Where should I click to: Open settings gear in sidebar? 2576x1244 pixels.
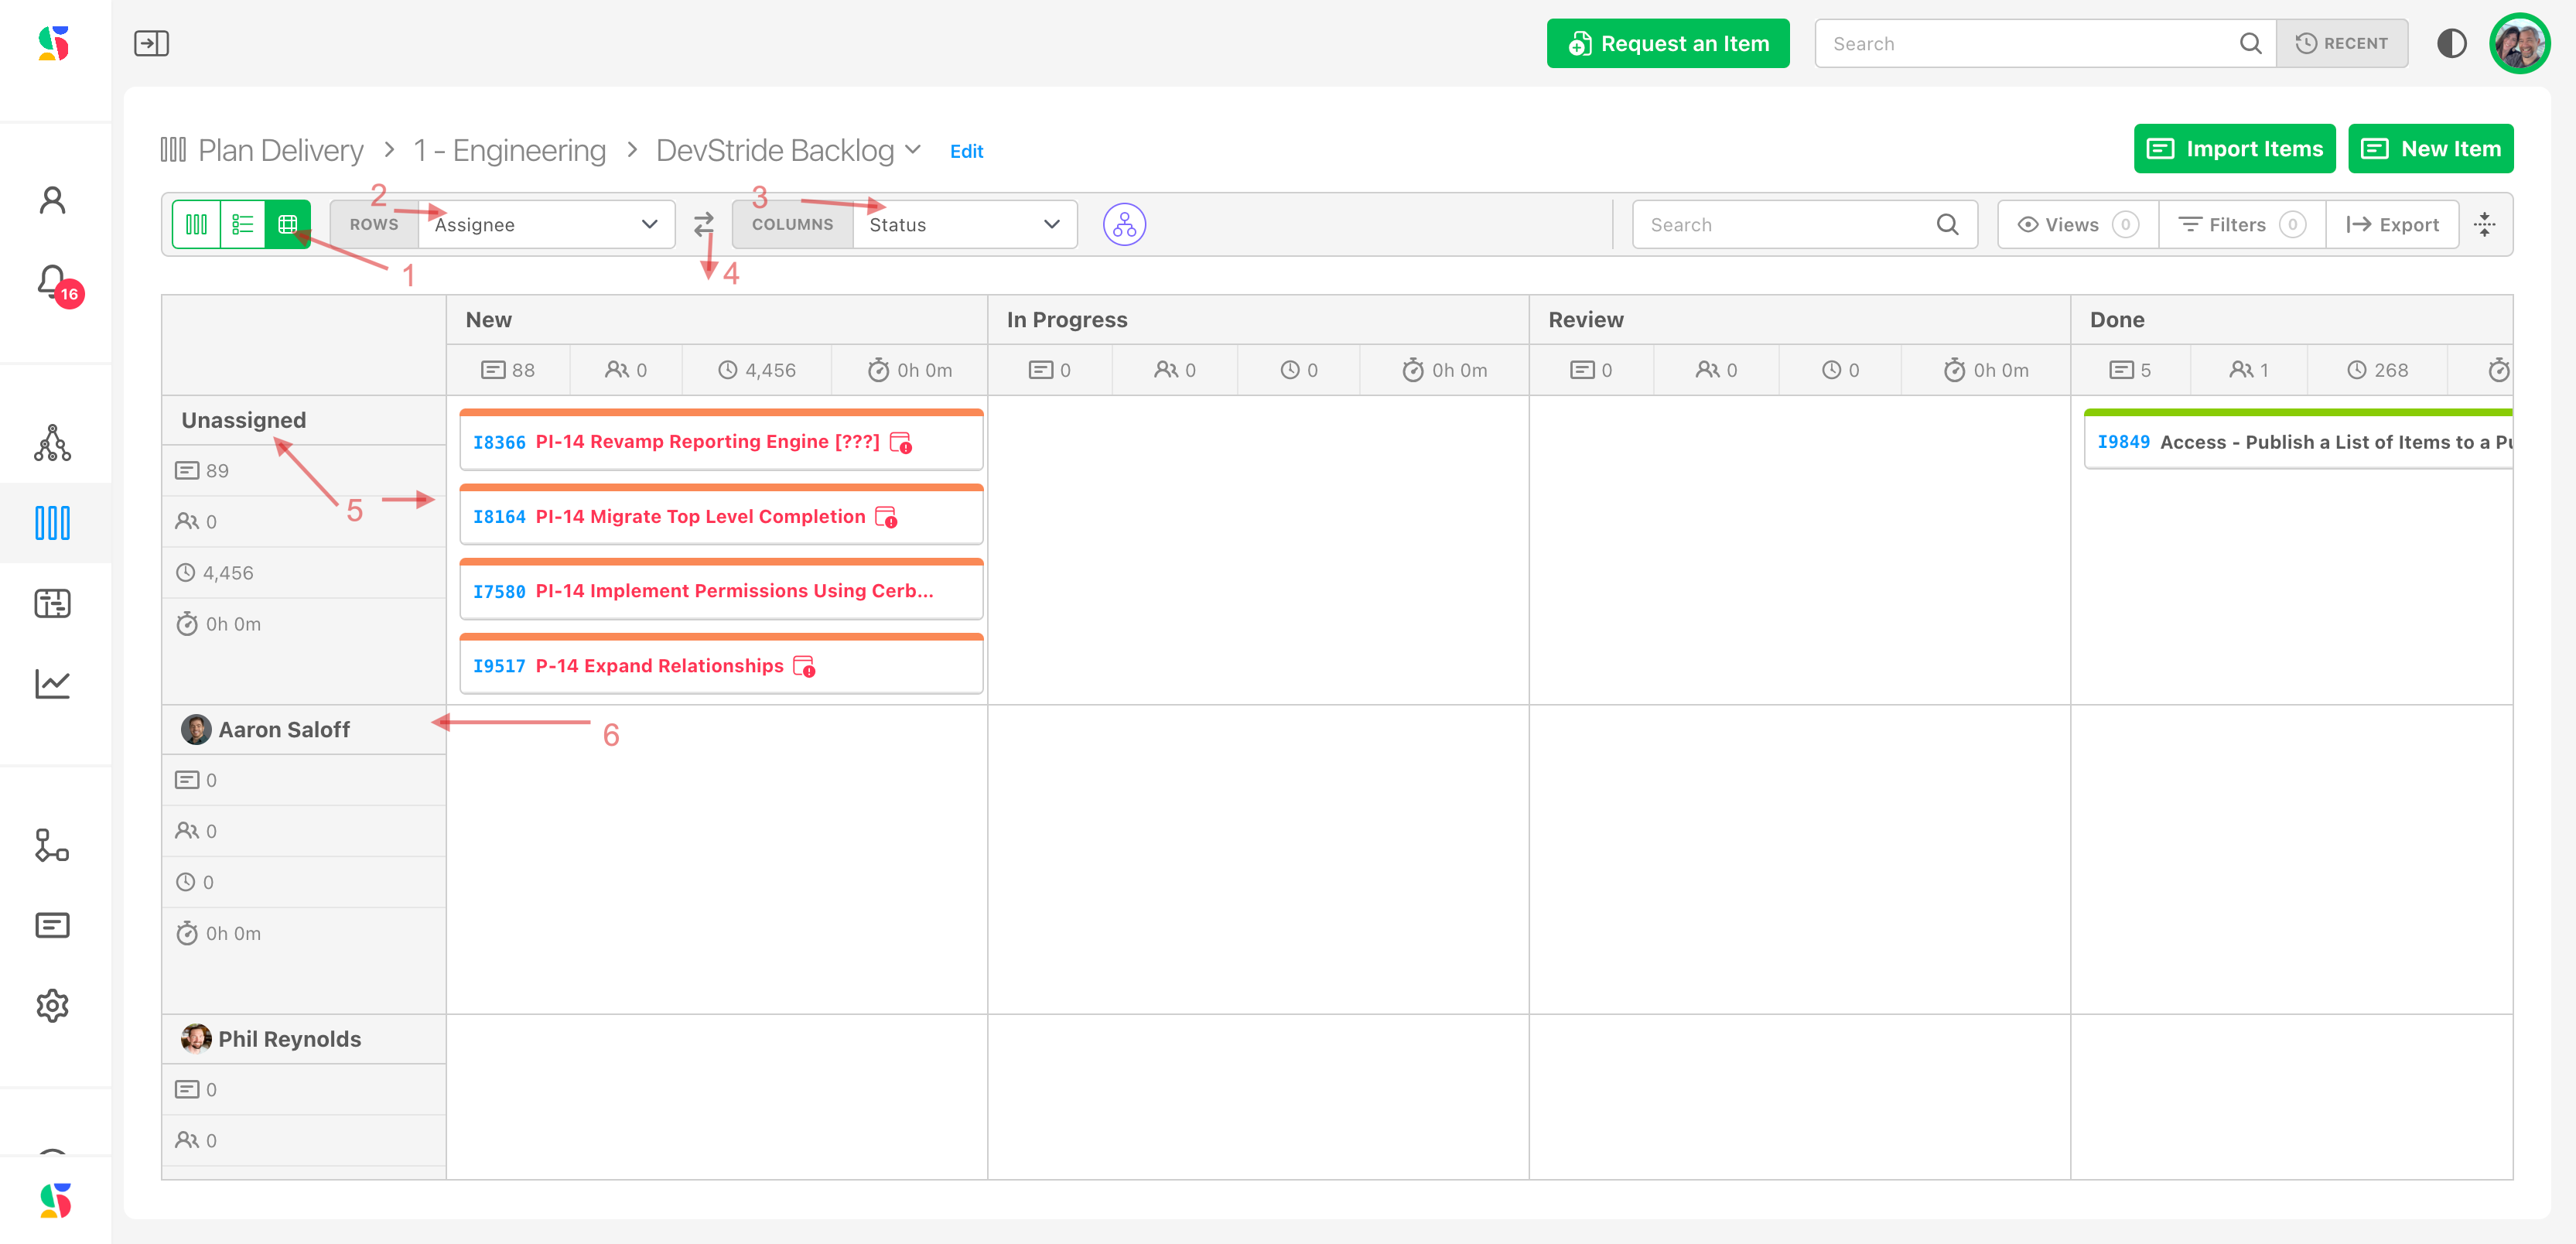point(52,1005)
